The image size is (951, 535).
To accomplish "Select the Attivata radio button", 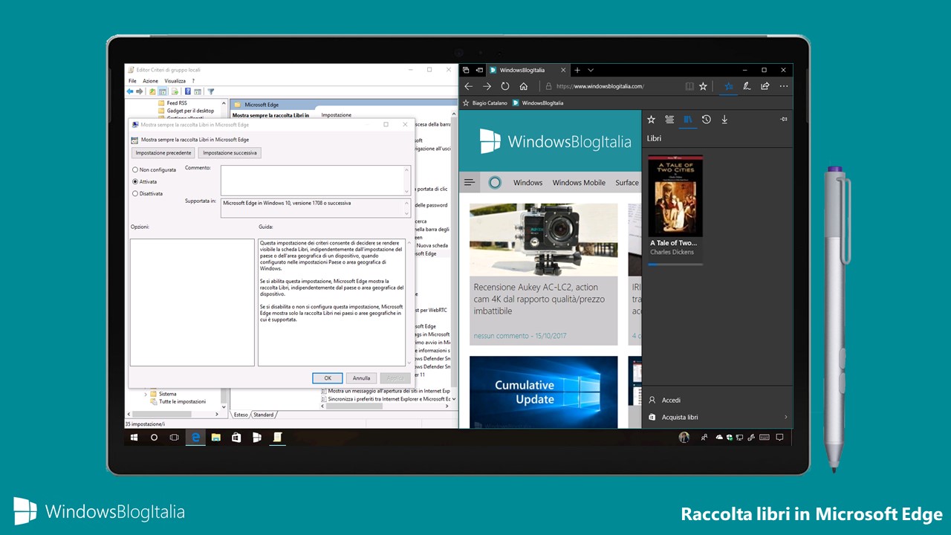I will coord(134,181).
